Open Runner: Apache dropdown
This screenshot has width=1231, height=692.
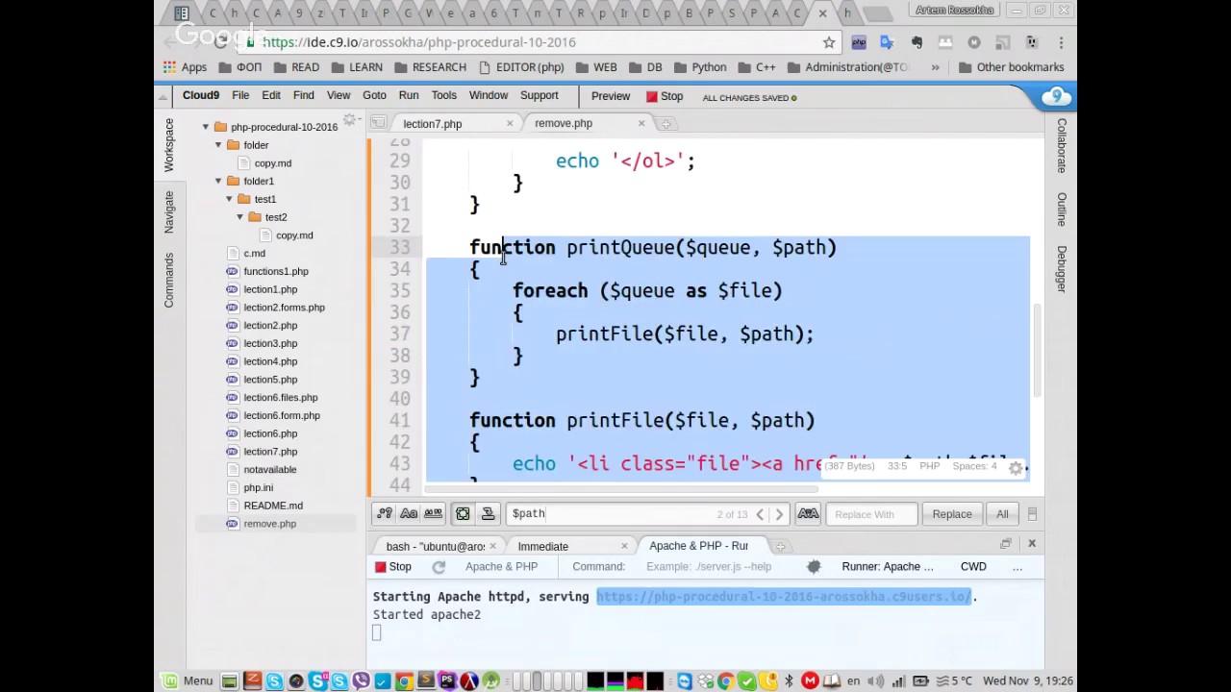click(888, 567)
